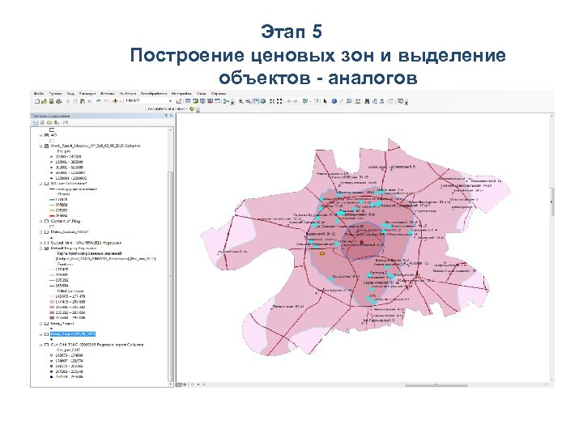
Task: Select the Zoom Out tool
Action: (x=248, y=101)
